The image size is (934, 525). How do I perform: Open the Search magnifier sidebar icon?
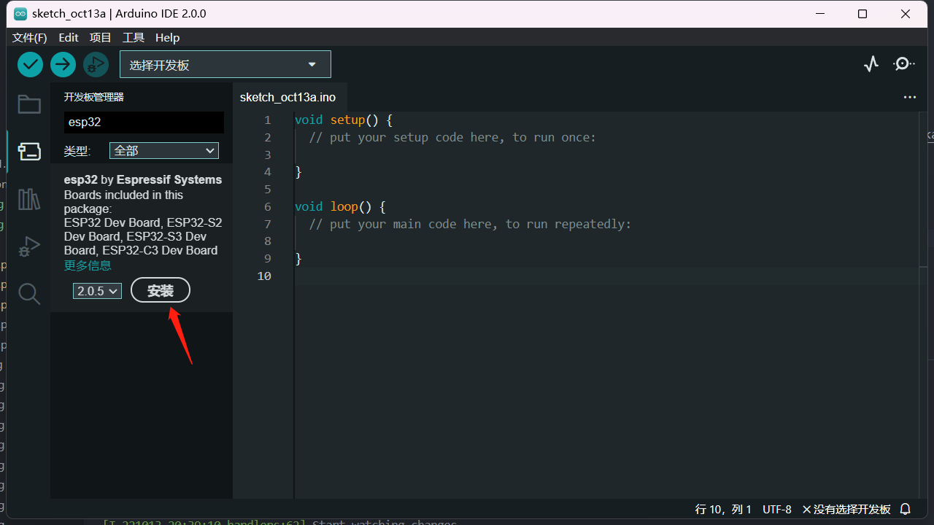pyautogui.click(x=29, y=294)
